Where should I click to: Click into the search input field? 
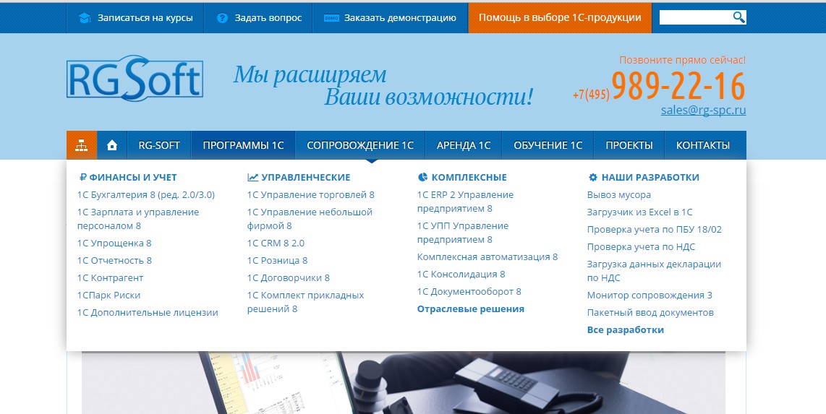695,17
